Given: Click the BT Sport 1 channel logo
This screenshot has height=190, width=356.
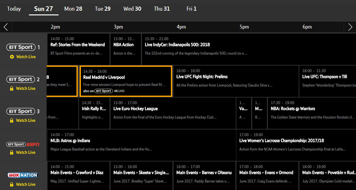Looking at the screenshot, I should point(21,47).
